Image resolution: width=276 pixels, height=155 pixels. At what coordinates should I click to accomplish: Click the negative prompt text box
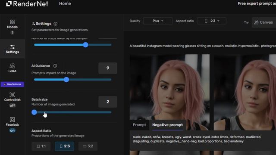tap(203, 140)
